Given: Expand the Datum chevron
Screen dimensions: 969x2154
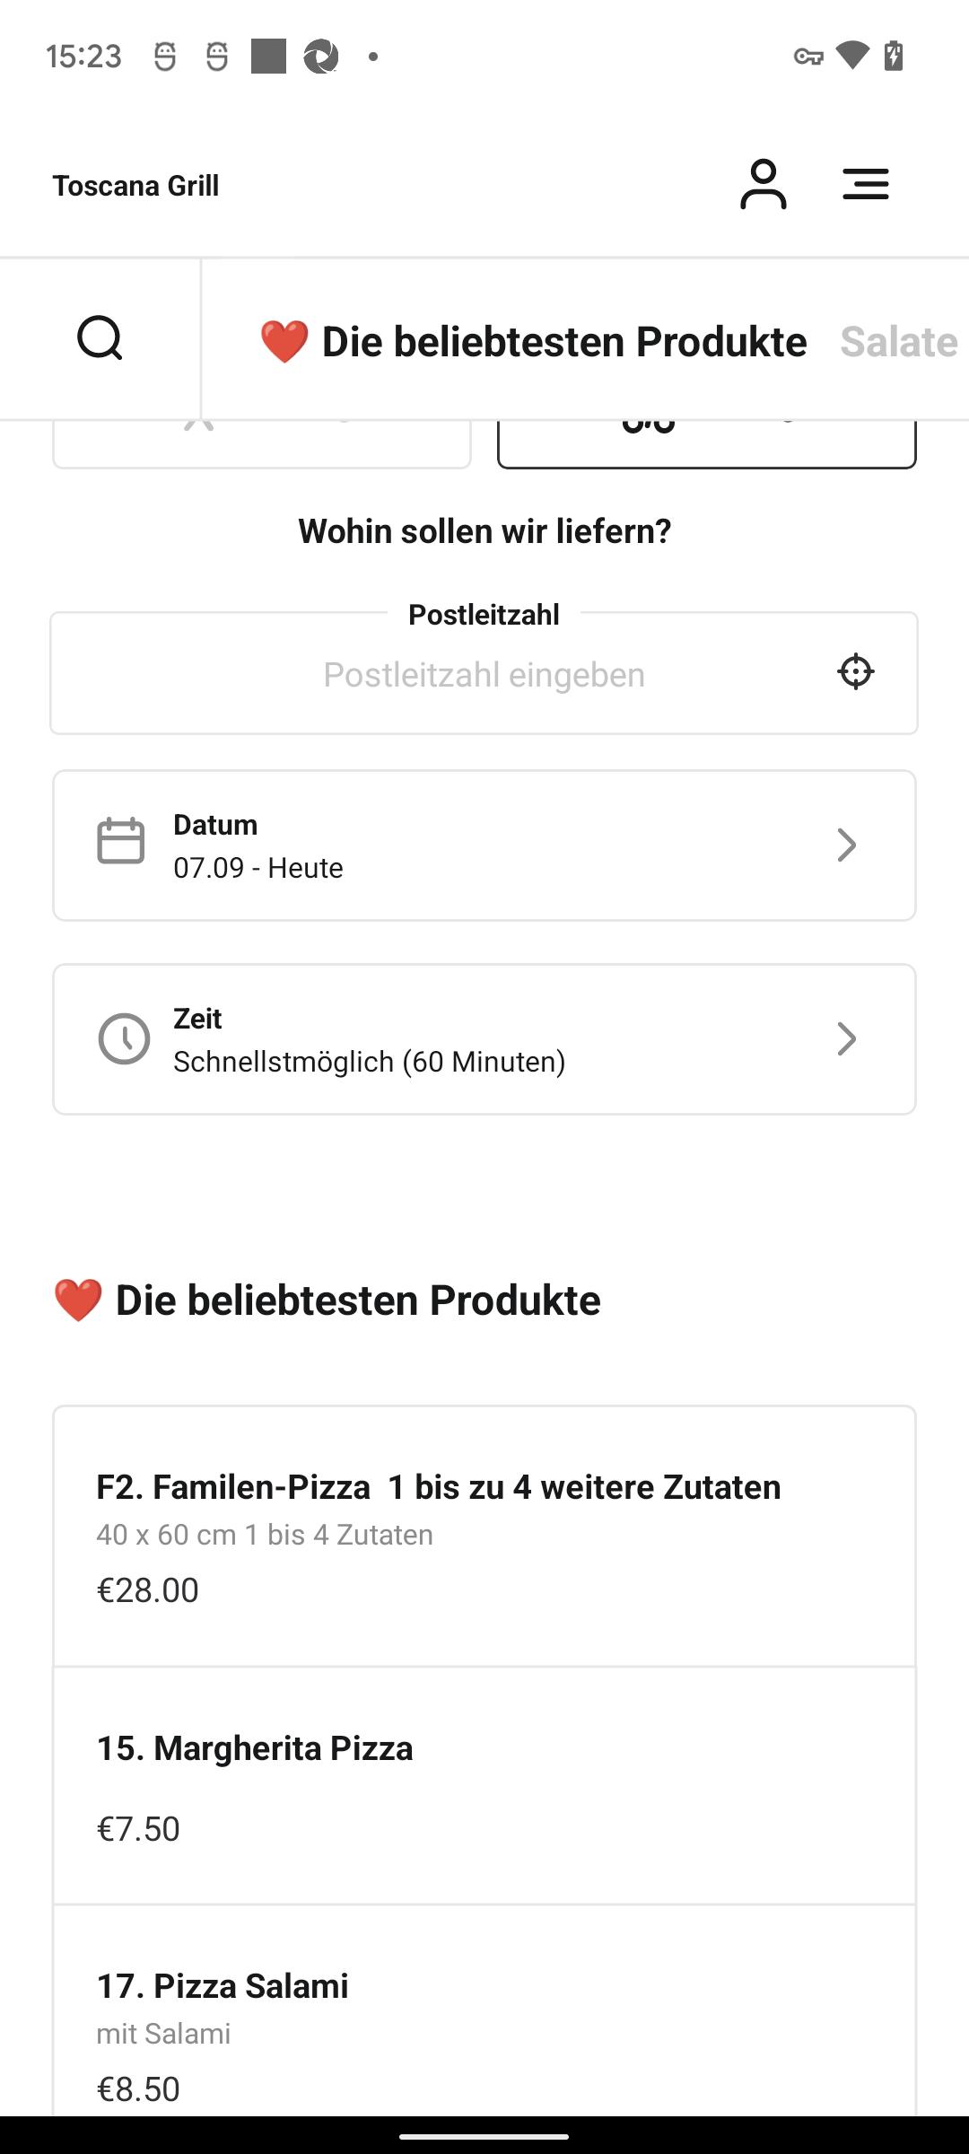Looking at the screenshot, I should tap(846, 845).
